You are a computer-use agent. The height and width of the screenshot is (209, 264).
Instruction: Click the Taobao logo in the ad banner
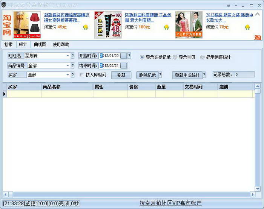tap(7, 25)
